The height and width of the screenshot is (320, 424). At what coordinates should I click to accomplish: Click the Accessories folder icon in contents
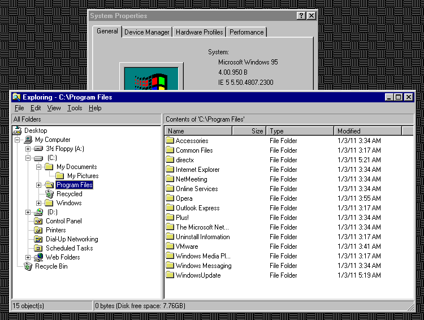click(170, 140)
